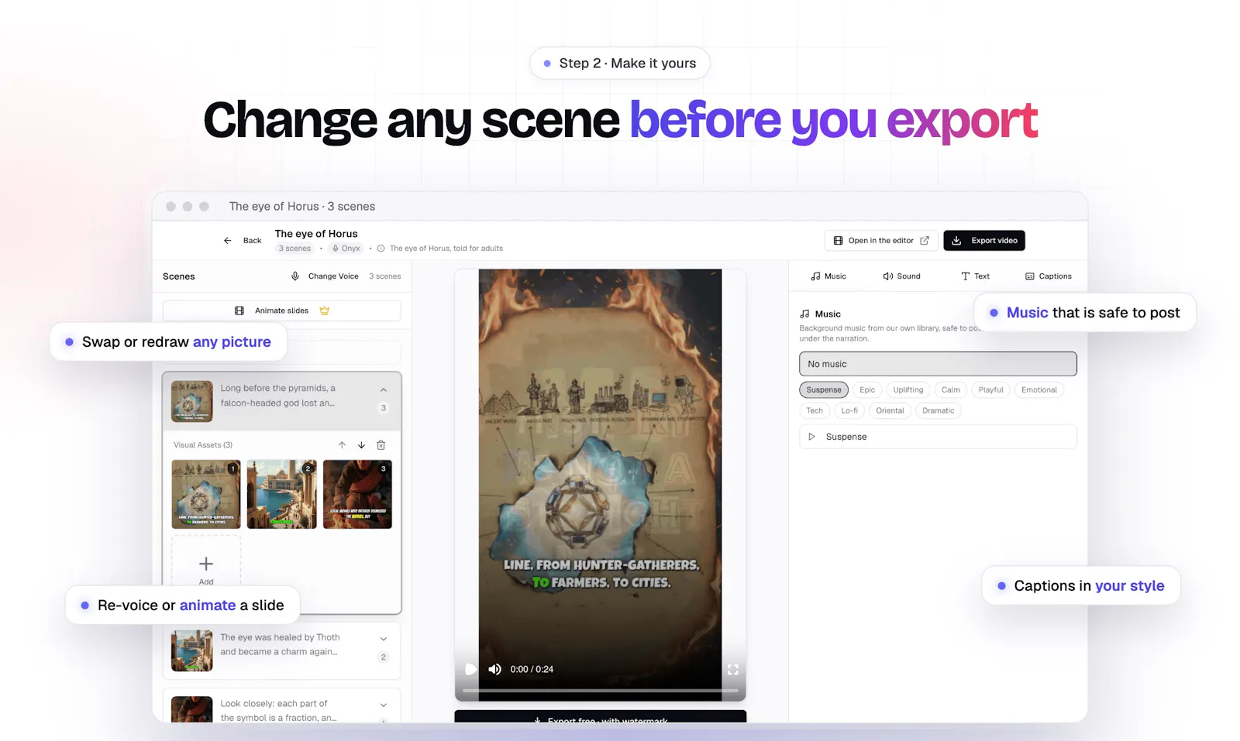Choose the Tech music genre

coord(815,410)
